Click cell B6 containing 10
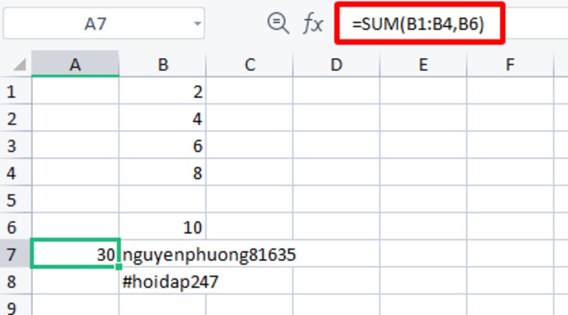Image resolution: width=568 pixels, height=315 pixels. click(163, 227)
